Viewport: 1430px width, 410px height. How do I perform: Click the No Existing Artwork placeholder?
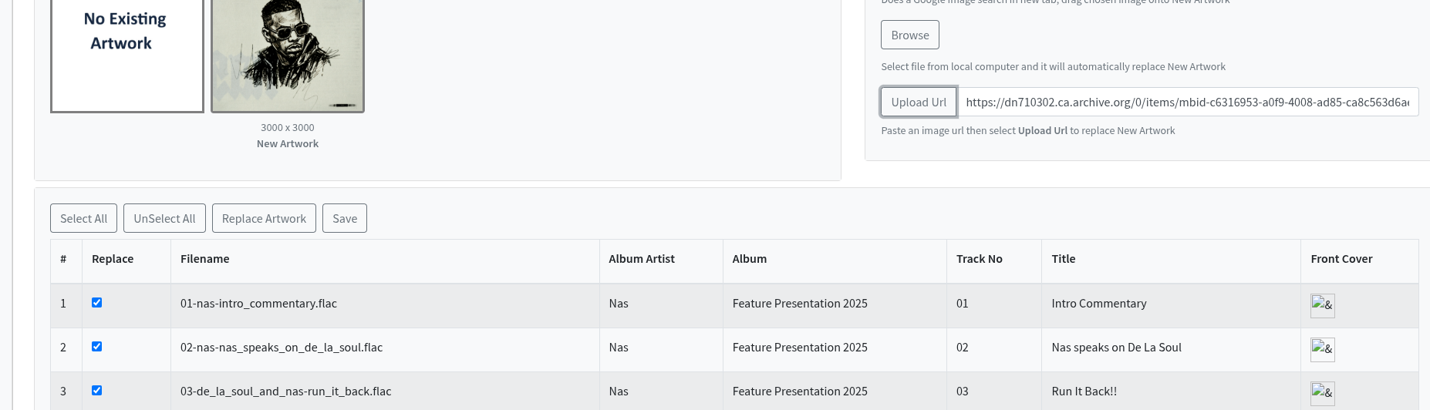coord(127,55)
